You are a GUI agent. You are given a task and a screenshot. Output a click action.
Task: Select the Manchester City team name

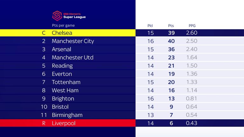click(x=73, y=41)
